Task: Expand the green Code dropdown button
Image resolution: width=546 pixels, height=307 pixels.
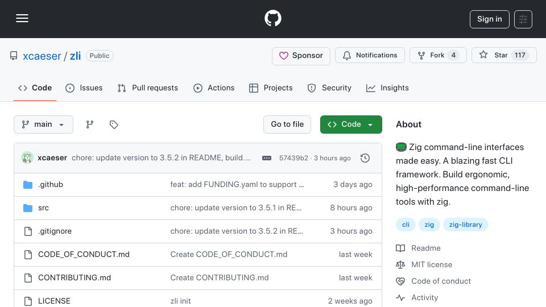Action: (351, 125)
